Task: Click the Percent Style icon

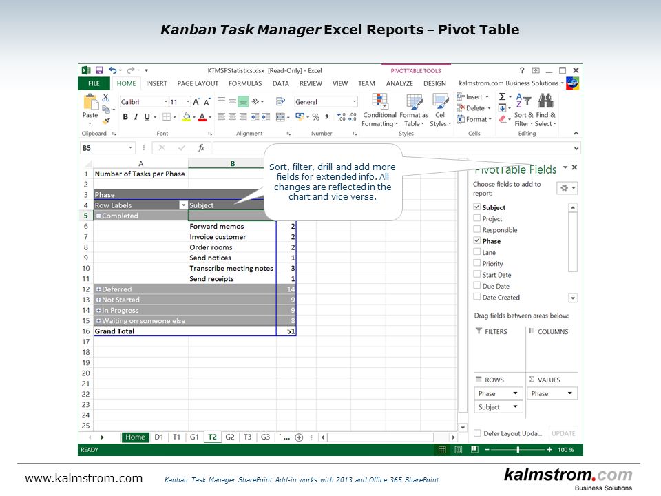Action: 316,117
